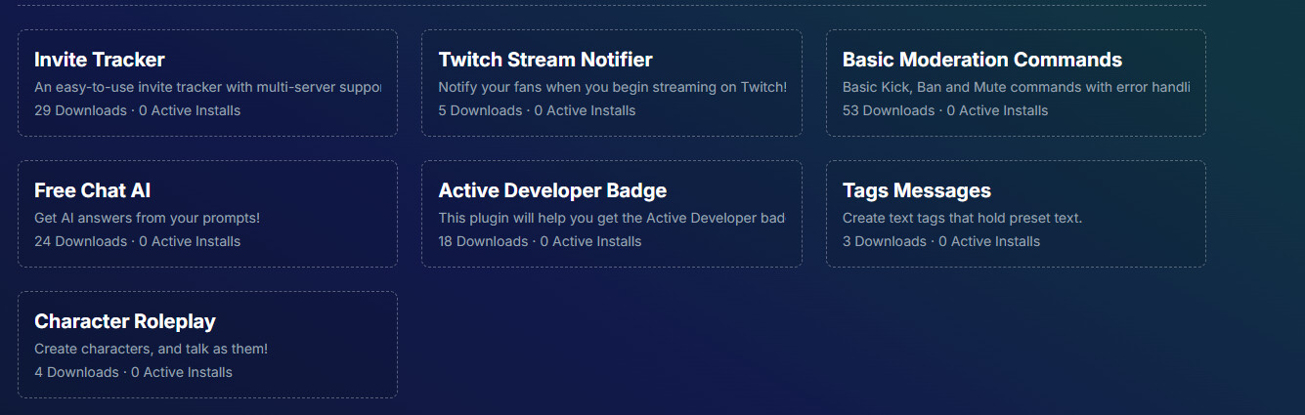
Task: Click 'Notify your fans' description text
Action: (612, 87)
